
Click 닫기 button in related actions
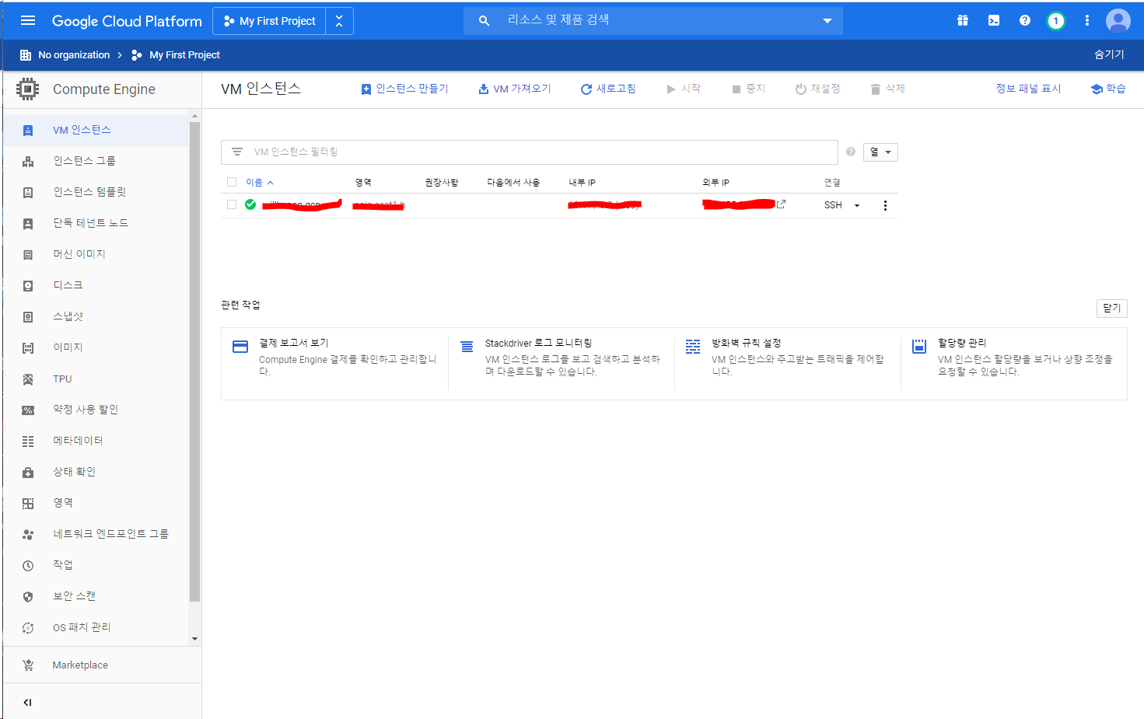click(1112, 308)
